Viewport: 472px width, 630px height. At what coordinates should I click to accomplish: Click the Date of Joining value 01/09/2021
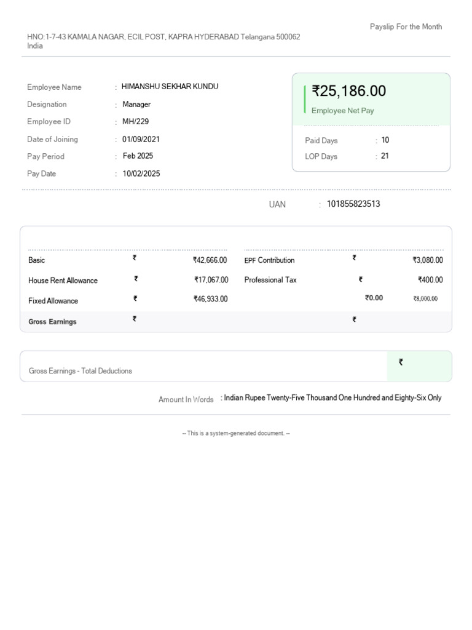coord(141,139)
